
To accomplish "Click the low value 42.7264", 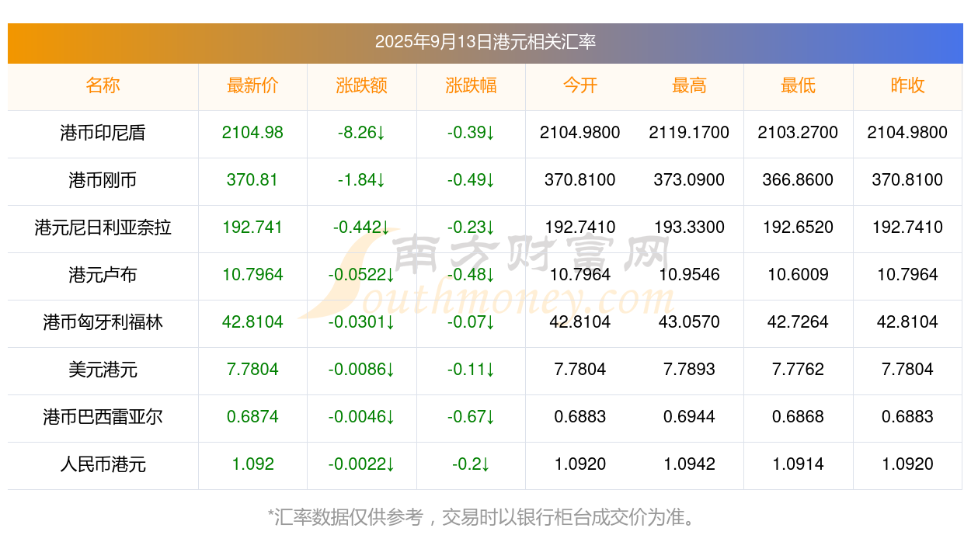I will [799, 322].
